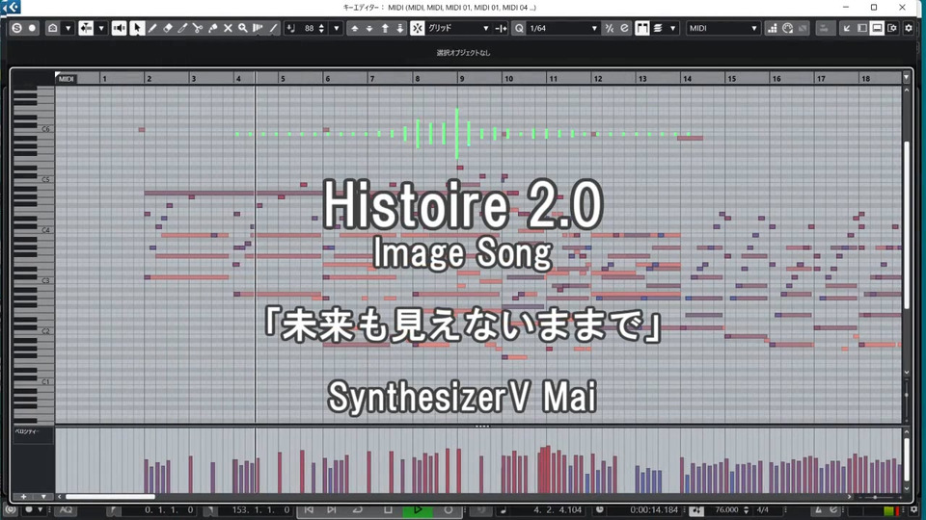926x520 pixels.
Task: Open toolbar setup gear icon
Action: click(909, 28)
